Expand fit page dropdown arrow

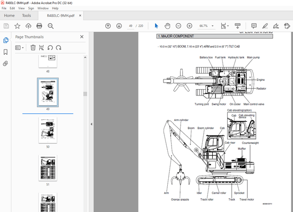(228, 26)
